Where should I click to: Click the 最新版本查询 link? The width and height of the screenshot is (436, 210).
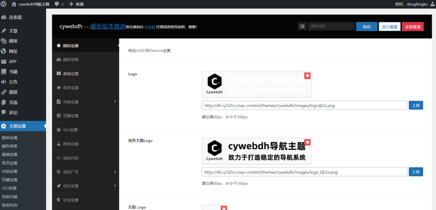108,26
